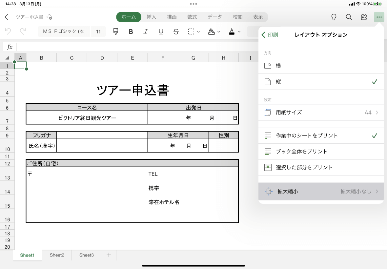Open 用紙サイズ paper size options

321,113
